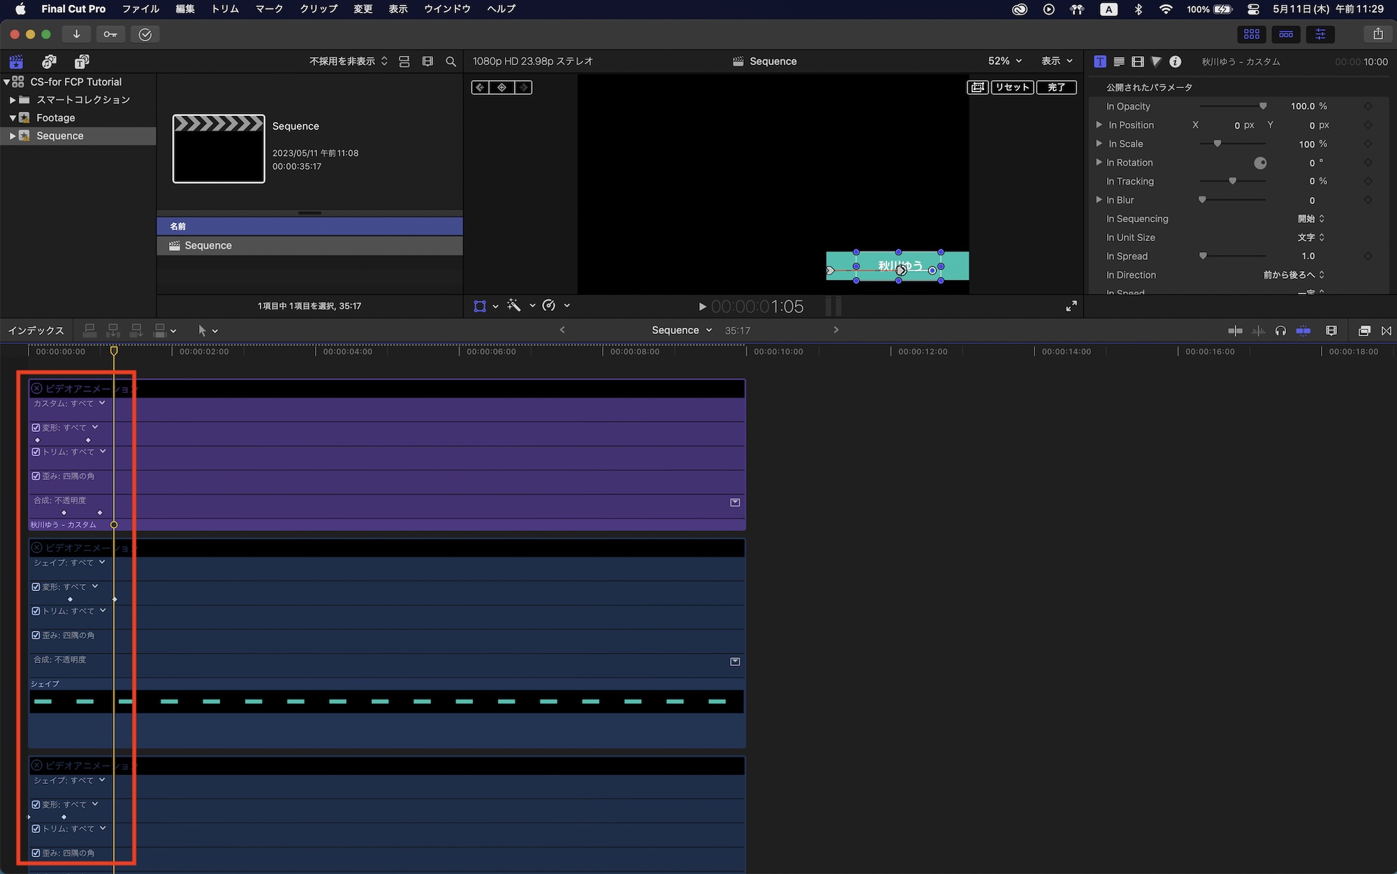Screen dimensions: 1397x874
Task: Click the import media arrow button
Action: coord(76,34)
